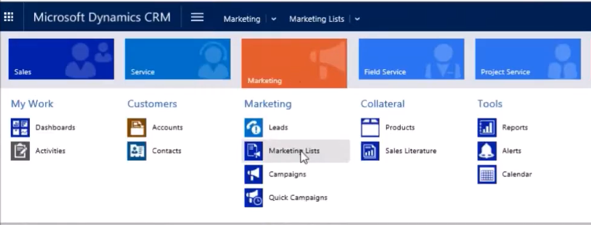Select the Project Service tile
591x225 pixels.
click(x=528, y=59)
